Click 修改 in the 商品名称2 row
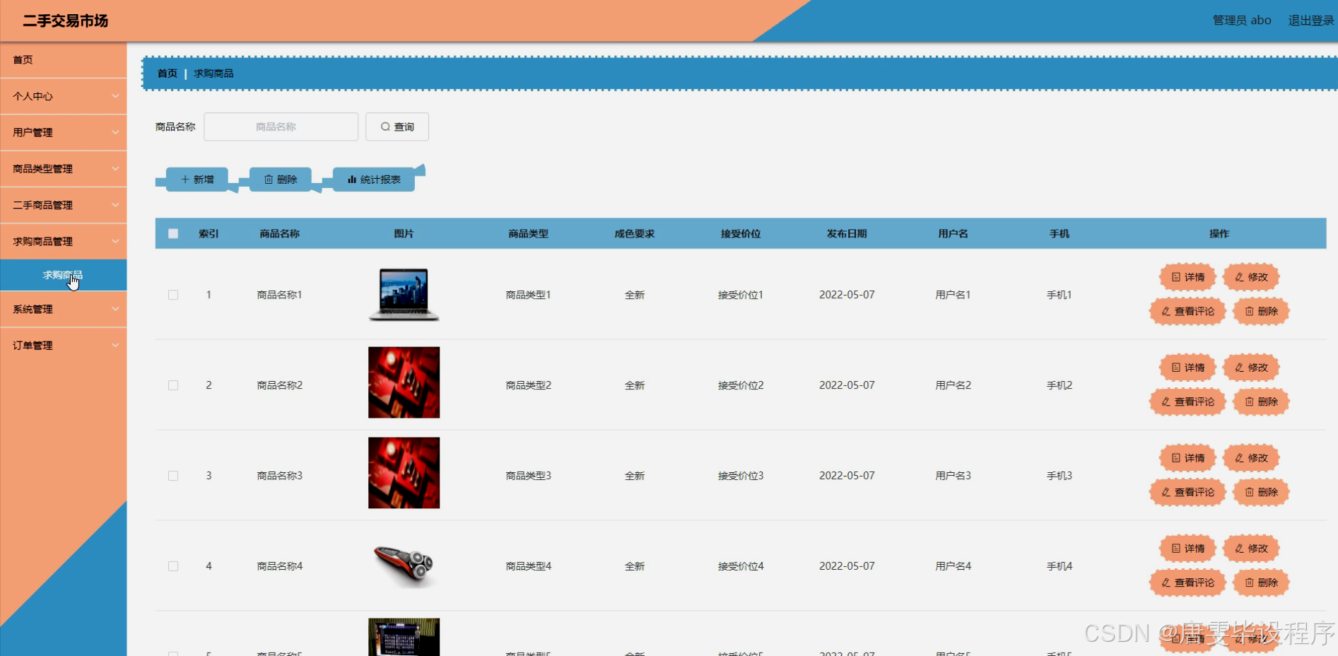The image size is (1338, 656). [1251, 368]
